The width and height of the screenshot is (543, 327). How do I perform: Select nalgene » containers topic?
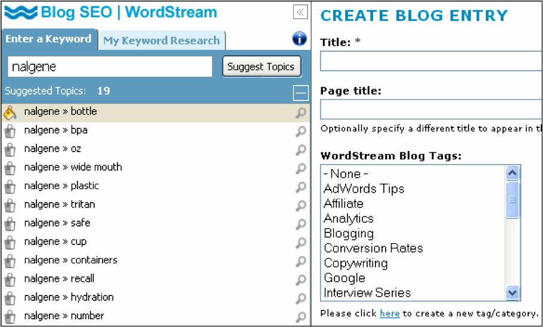click(71, 260)
